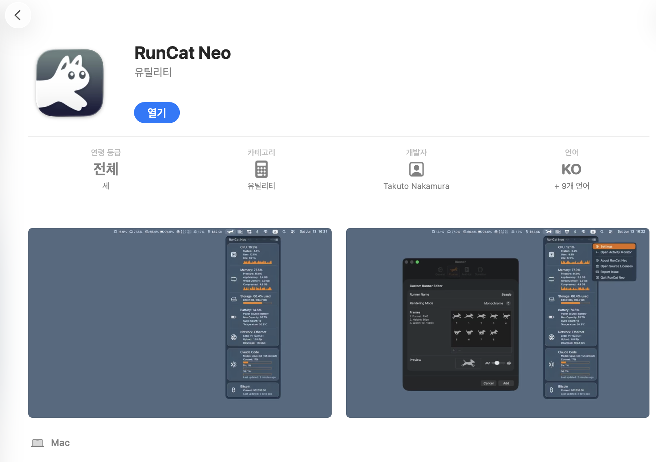The image size is (656, 462).
Task: Click the RunCat Neo app icon
Action: (70, 83)
